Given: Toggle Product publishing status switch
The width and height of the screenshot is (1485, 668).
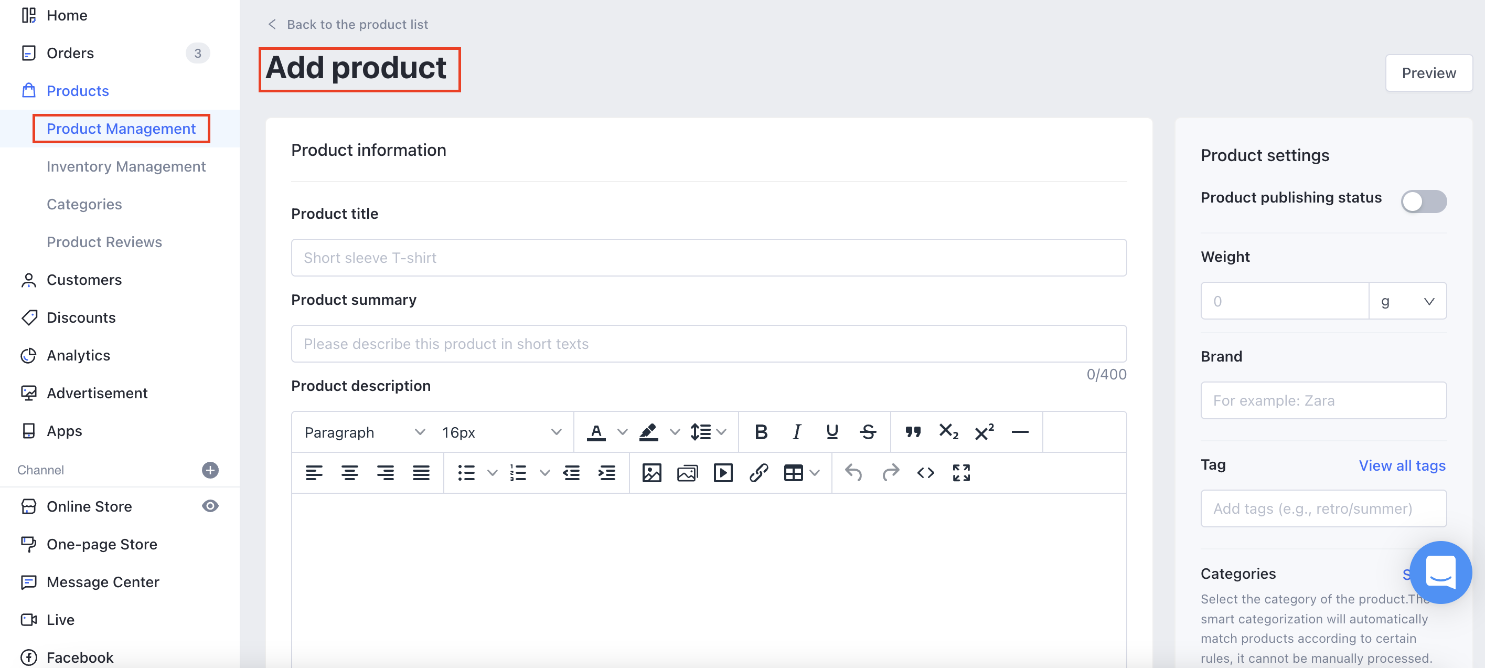Looking at the screenshot, I should point(1423,202).
